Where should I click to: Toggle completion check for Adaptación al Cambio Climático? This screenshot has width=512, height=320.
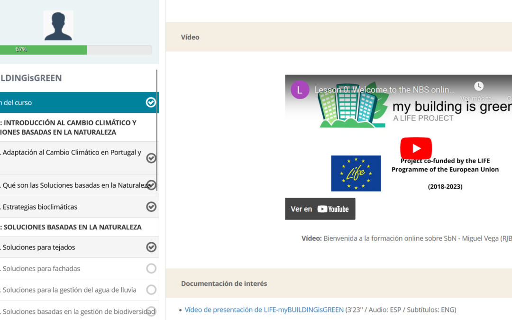151,158
